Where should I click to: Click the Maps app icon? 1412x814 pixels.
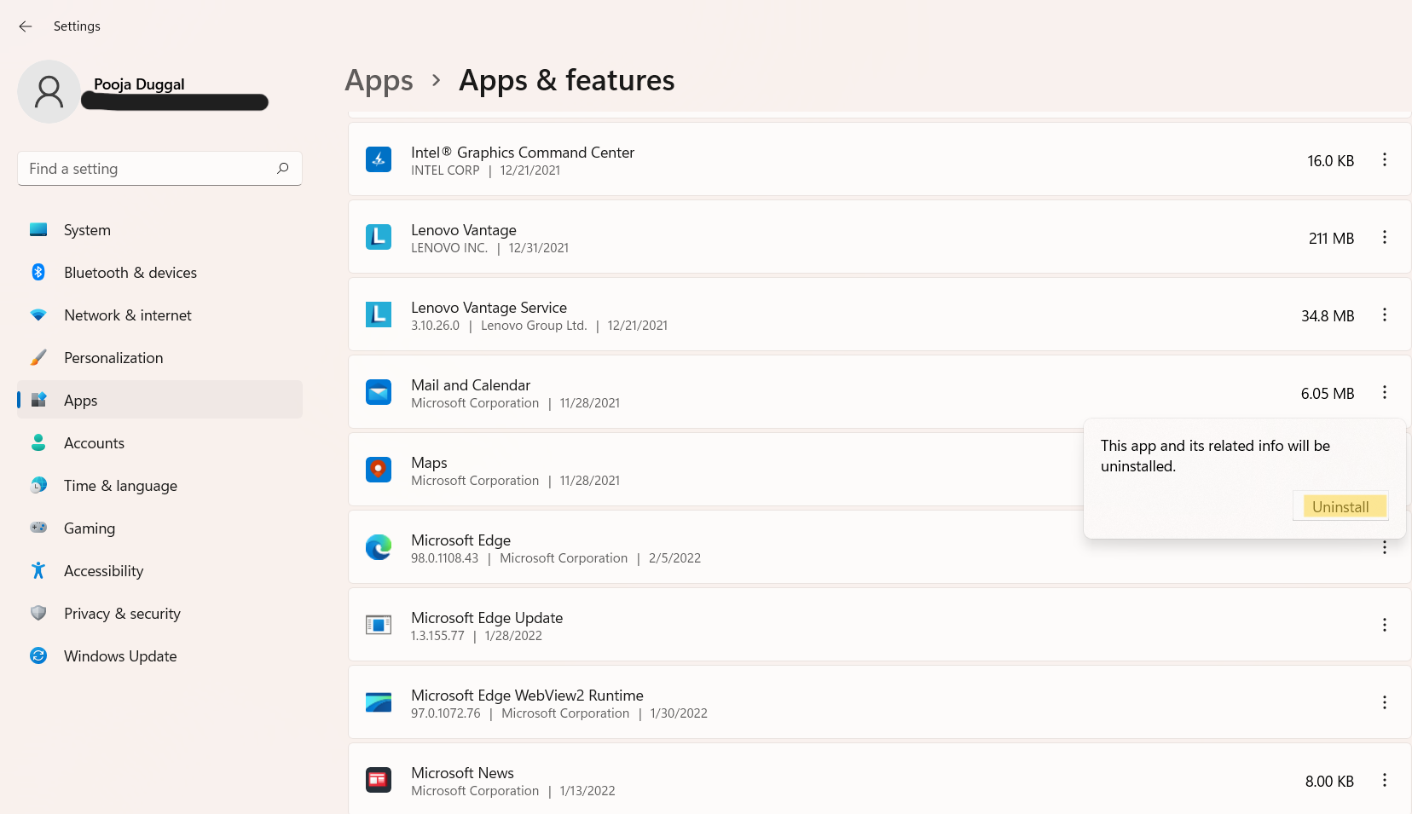coord(379,470)
